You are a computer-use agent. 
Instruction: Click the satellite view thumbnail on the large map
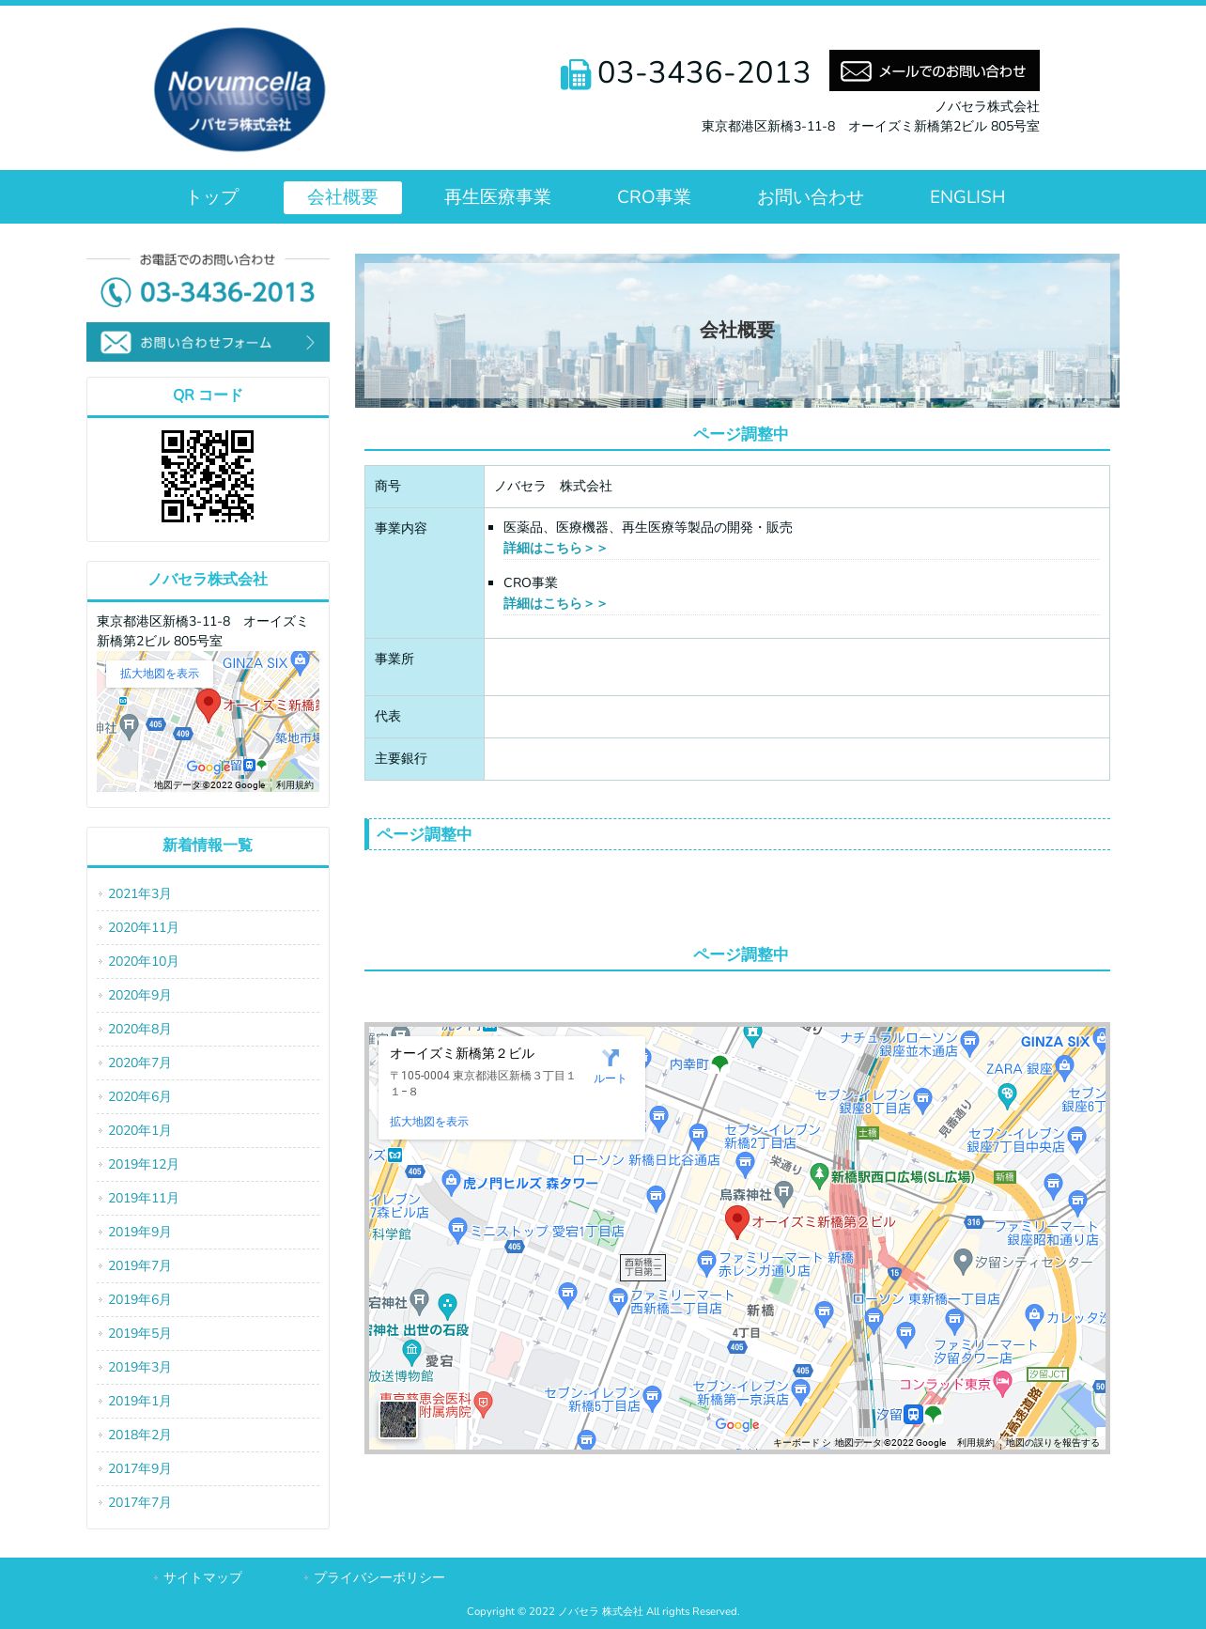click(x=397, y=1420)
